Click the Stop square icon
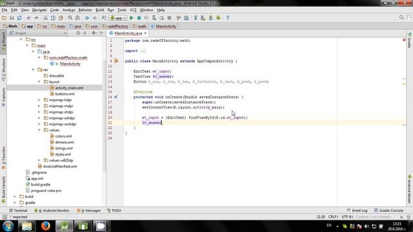This screenshot has height=232, width=413. 169,18
